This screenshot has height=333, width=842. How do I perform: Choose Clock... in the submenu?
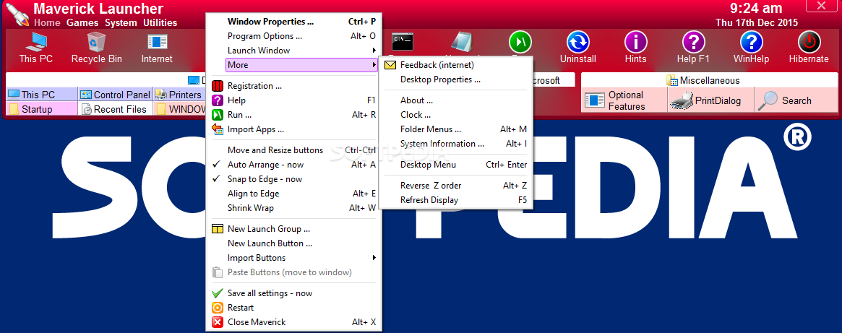pos(455,115)
